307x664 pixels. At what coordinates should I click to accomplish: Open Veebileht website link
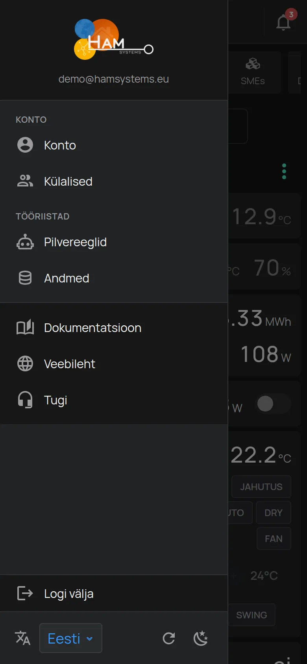pos(114,364)
